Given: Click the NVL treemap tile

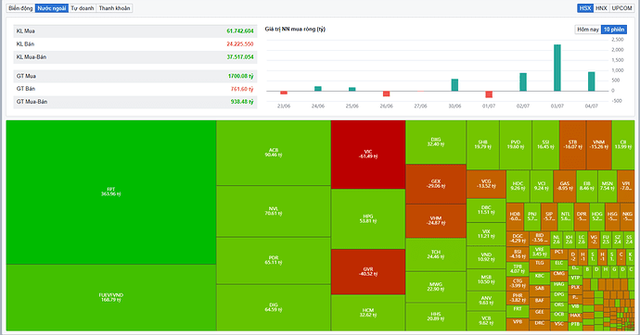Looking at the screenshot, I should click(274, 211).
